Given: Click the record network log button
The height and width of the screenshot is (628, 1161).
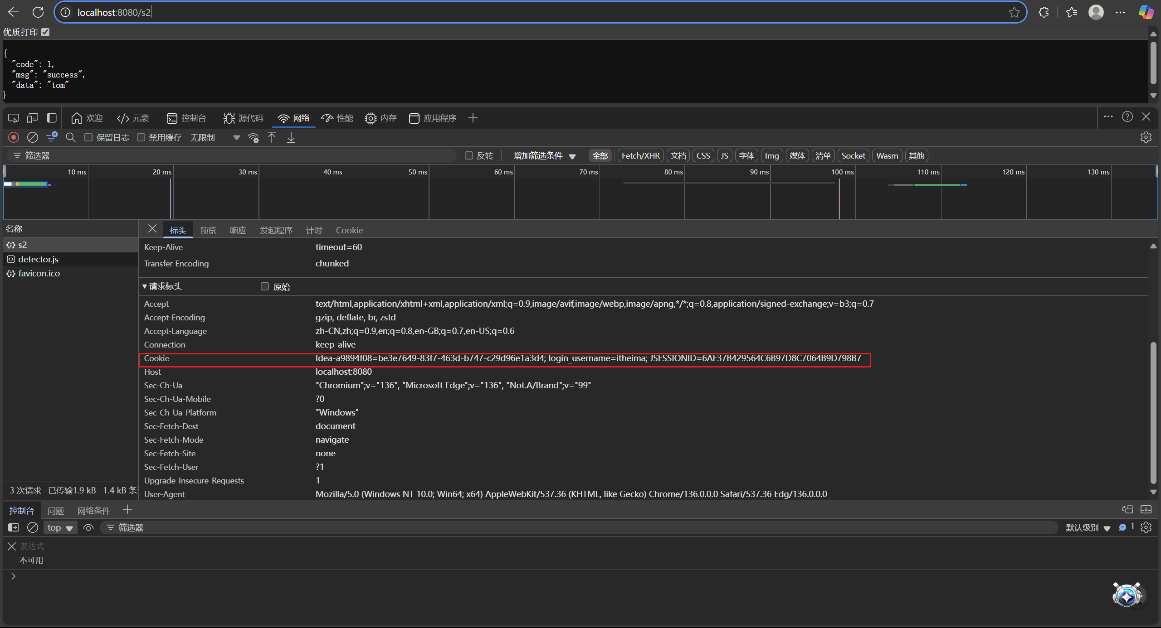Looking at the screenshot, I should click(14, 137).
